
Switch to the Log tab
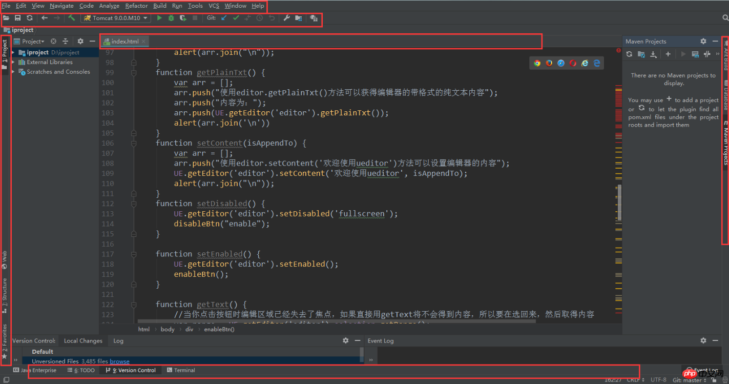(x=118, y=340)
